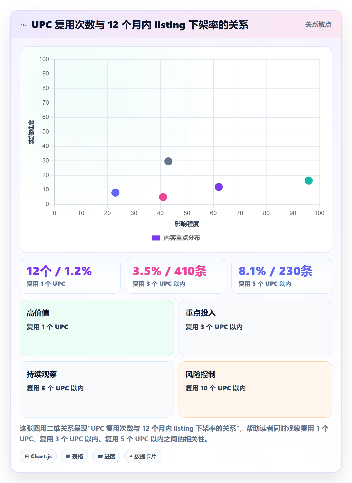Viewport: 352px width, 483px height.
Task: Click the x-axis tick label 100
Action: tap(319, 213)
